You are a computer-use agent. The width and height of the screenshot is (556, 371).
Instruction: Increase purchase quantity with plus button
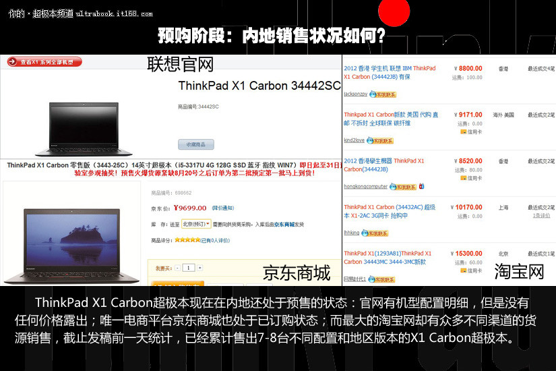pyautogui.click(x=202, y=268)
